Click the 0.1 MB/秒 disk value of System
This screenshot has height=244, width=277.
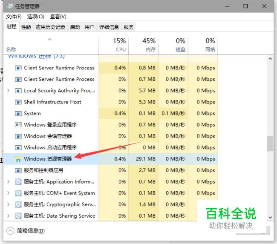coord(173,113)
